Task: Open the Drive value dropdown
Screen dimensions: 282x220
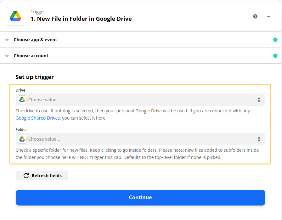Action: 140,99
